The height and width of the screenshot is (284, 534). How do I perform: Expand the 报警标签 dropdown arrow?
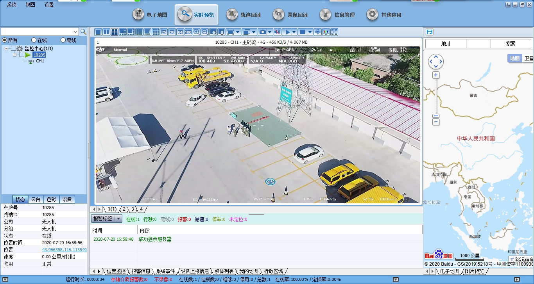(118, 219)
